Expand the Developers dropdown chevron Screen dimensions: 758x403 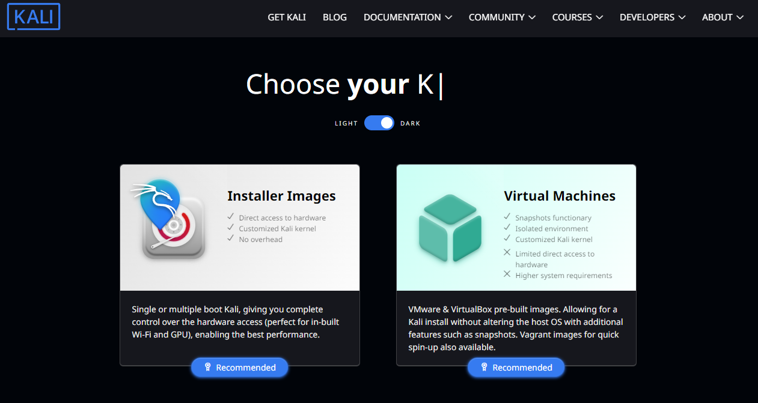682,18
